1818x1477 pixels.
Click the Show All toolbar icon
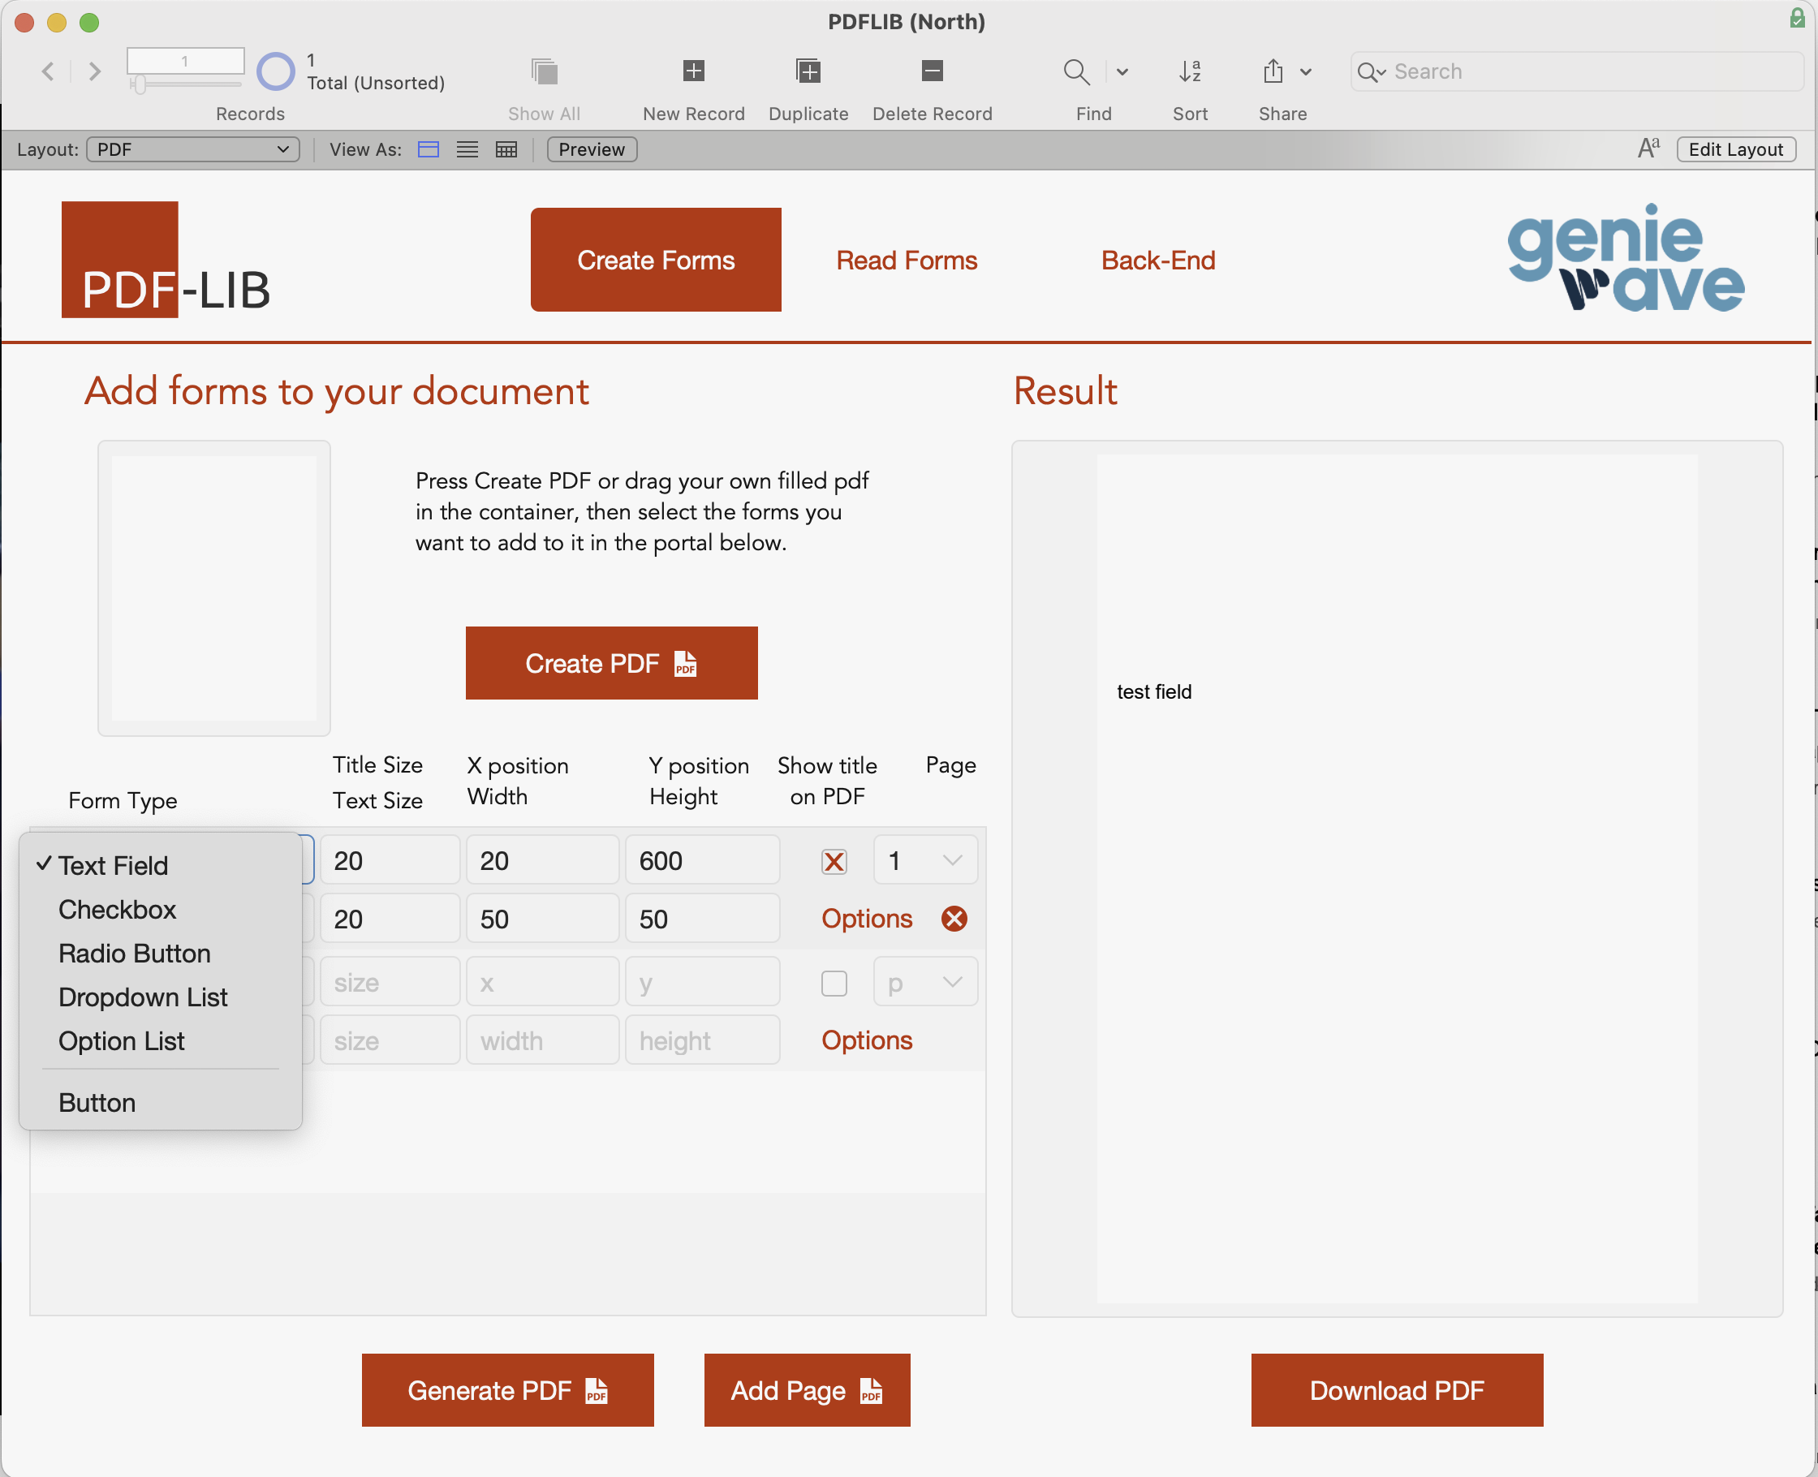545,71
